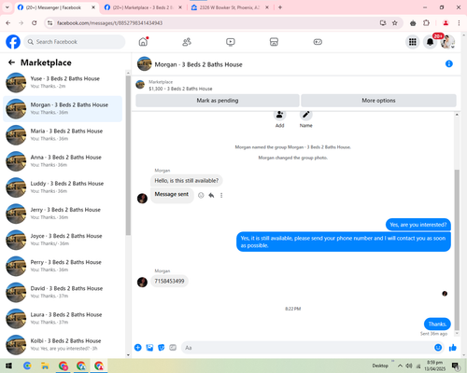Click the conversation list scrollbar
Screen dimensions: 467x373
point(128,156)
